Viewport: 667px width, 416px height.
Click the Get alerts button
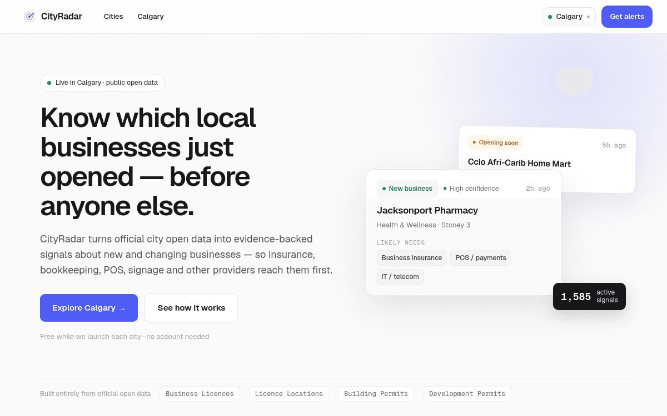click(627, 17)
